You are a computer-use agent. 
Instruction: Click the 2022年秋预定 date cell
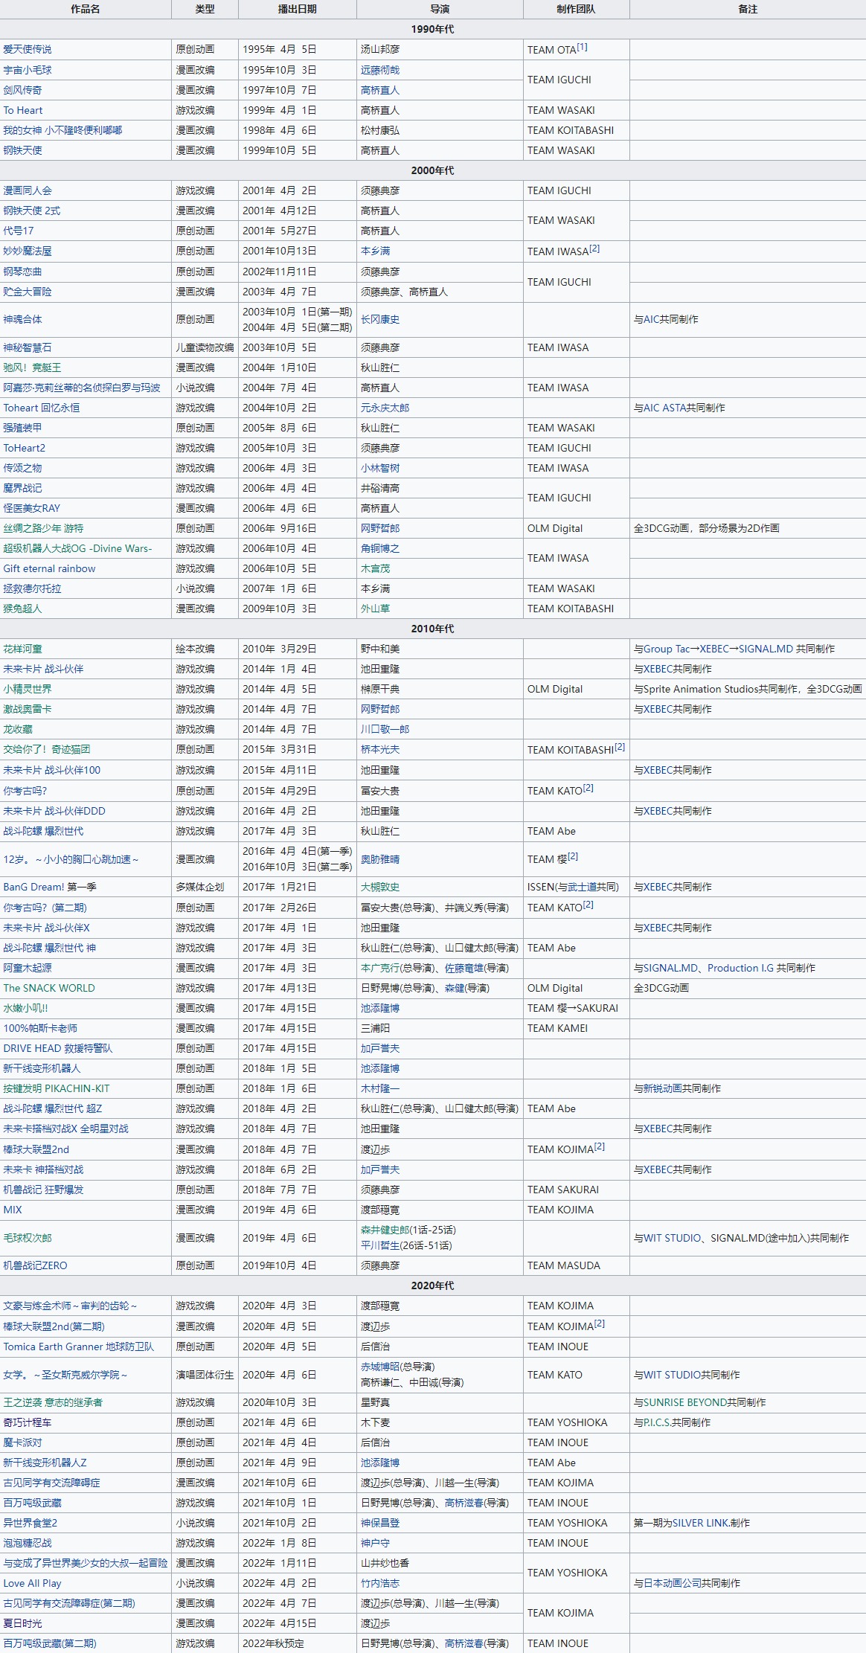(273, 1643)
